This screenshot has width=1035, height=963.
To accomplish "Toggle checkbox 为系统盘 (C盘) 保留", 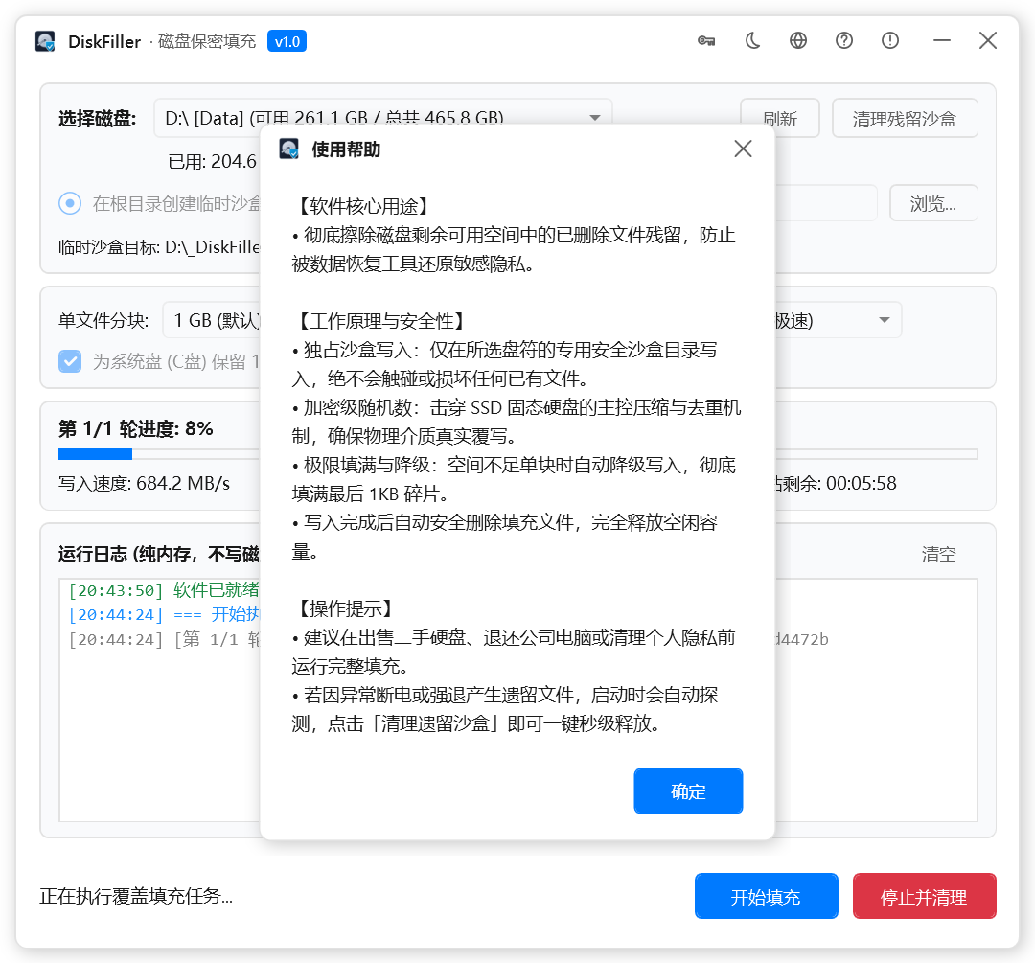I will (70, 361).
